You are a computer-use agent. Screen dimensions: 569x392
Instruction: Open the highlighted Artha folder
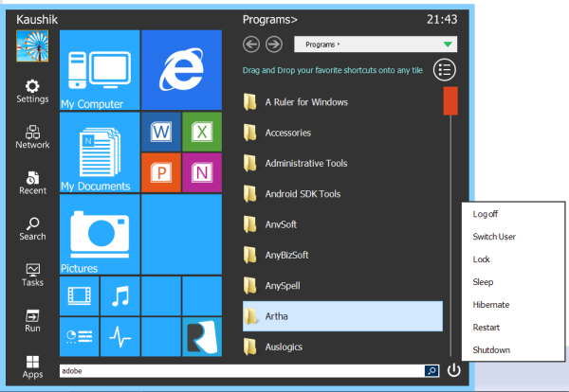pos(342,316)
